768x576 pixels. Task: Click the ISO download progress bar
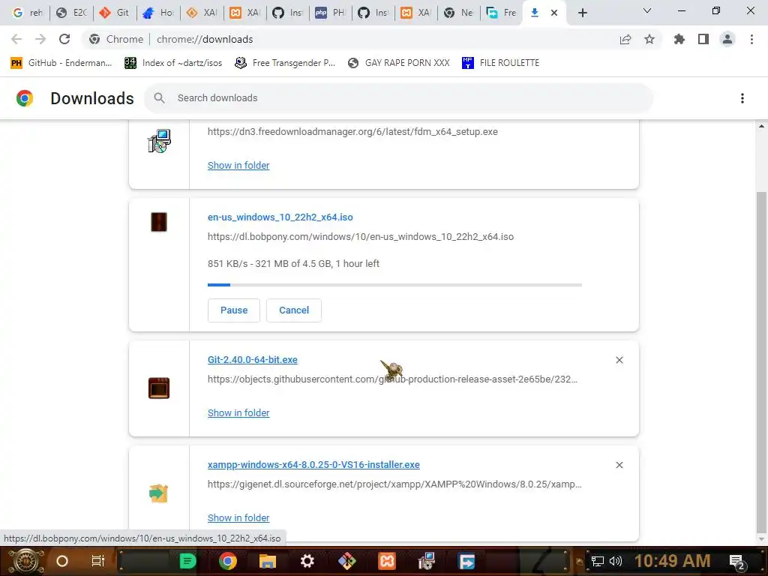[x=394, y=284]
